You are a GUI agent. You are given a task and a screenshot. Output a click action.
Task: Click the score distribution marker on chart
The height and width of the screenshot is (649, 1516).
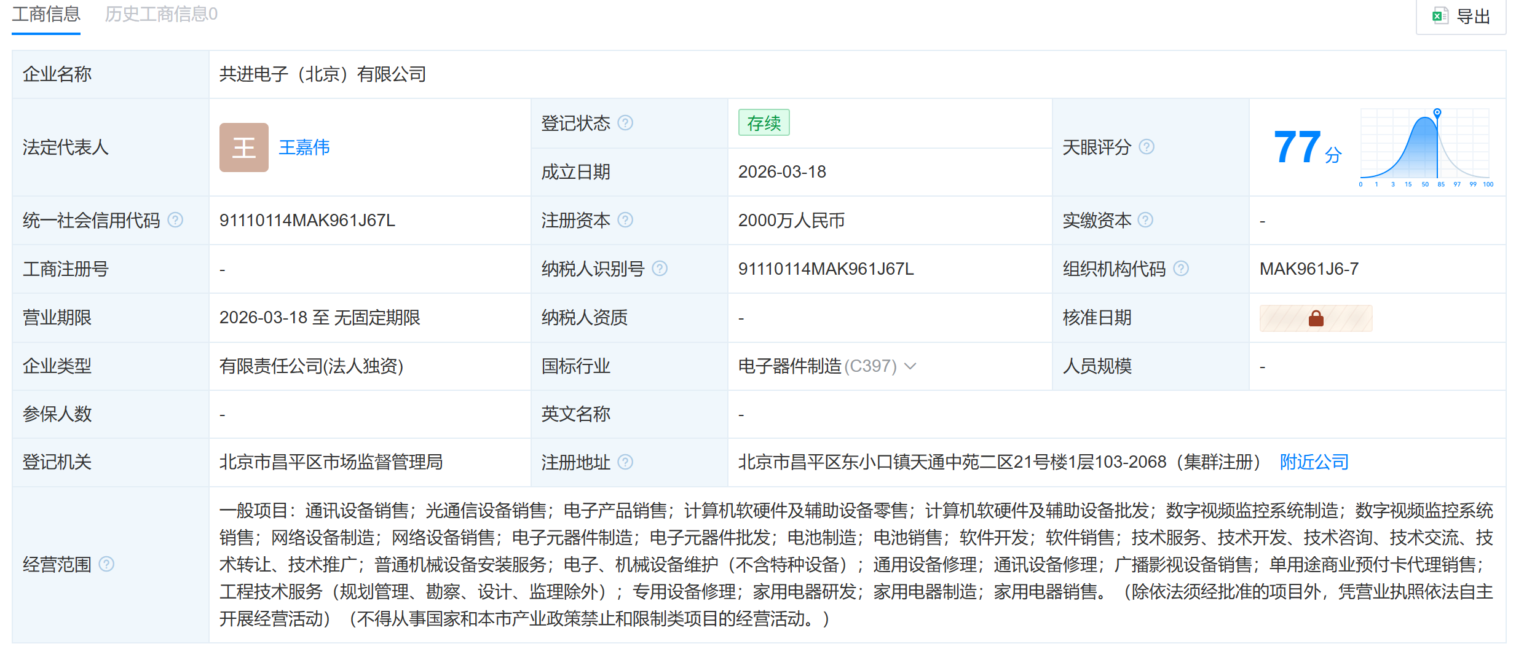pyautogui.click(x=1437, y=112)
